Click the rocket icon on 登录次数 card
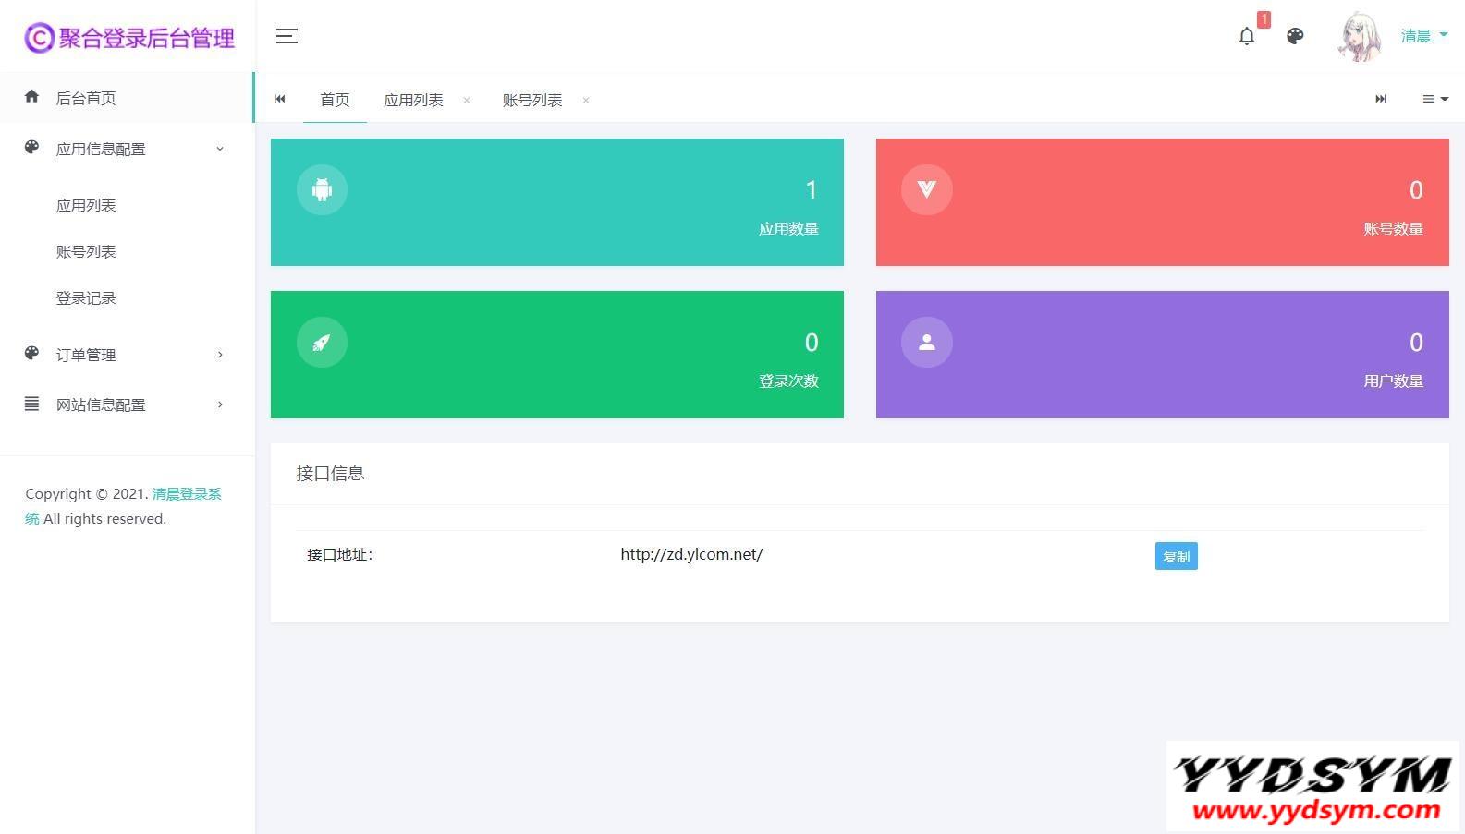The height and width of the screenshot is (834, 1465). click(x=322, y=342)
